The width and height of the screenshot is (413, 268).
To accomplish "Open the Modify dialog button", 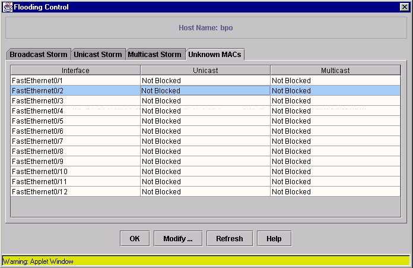I will tap(178, 239).
